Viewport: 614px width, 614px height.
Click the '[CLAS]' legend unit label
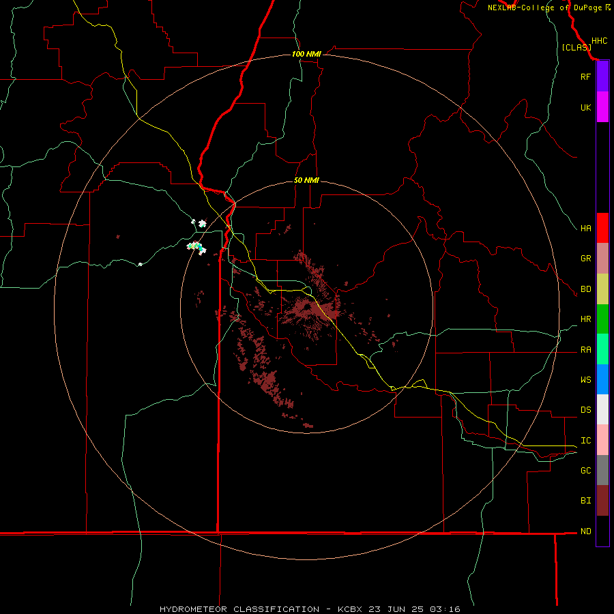(x=576, y=47)
